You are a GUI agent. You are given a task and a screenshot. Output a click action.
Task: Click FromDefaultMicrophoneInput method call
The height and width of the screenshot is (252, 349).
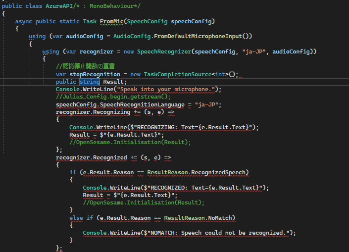click(198, 36)
